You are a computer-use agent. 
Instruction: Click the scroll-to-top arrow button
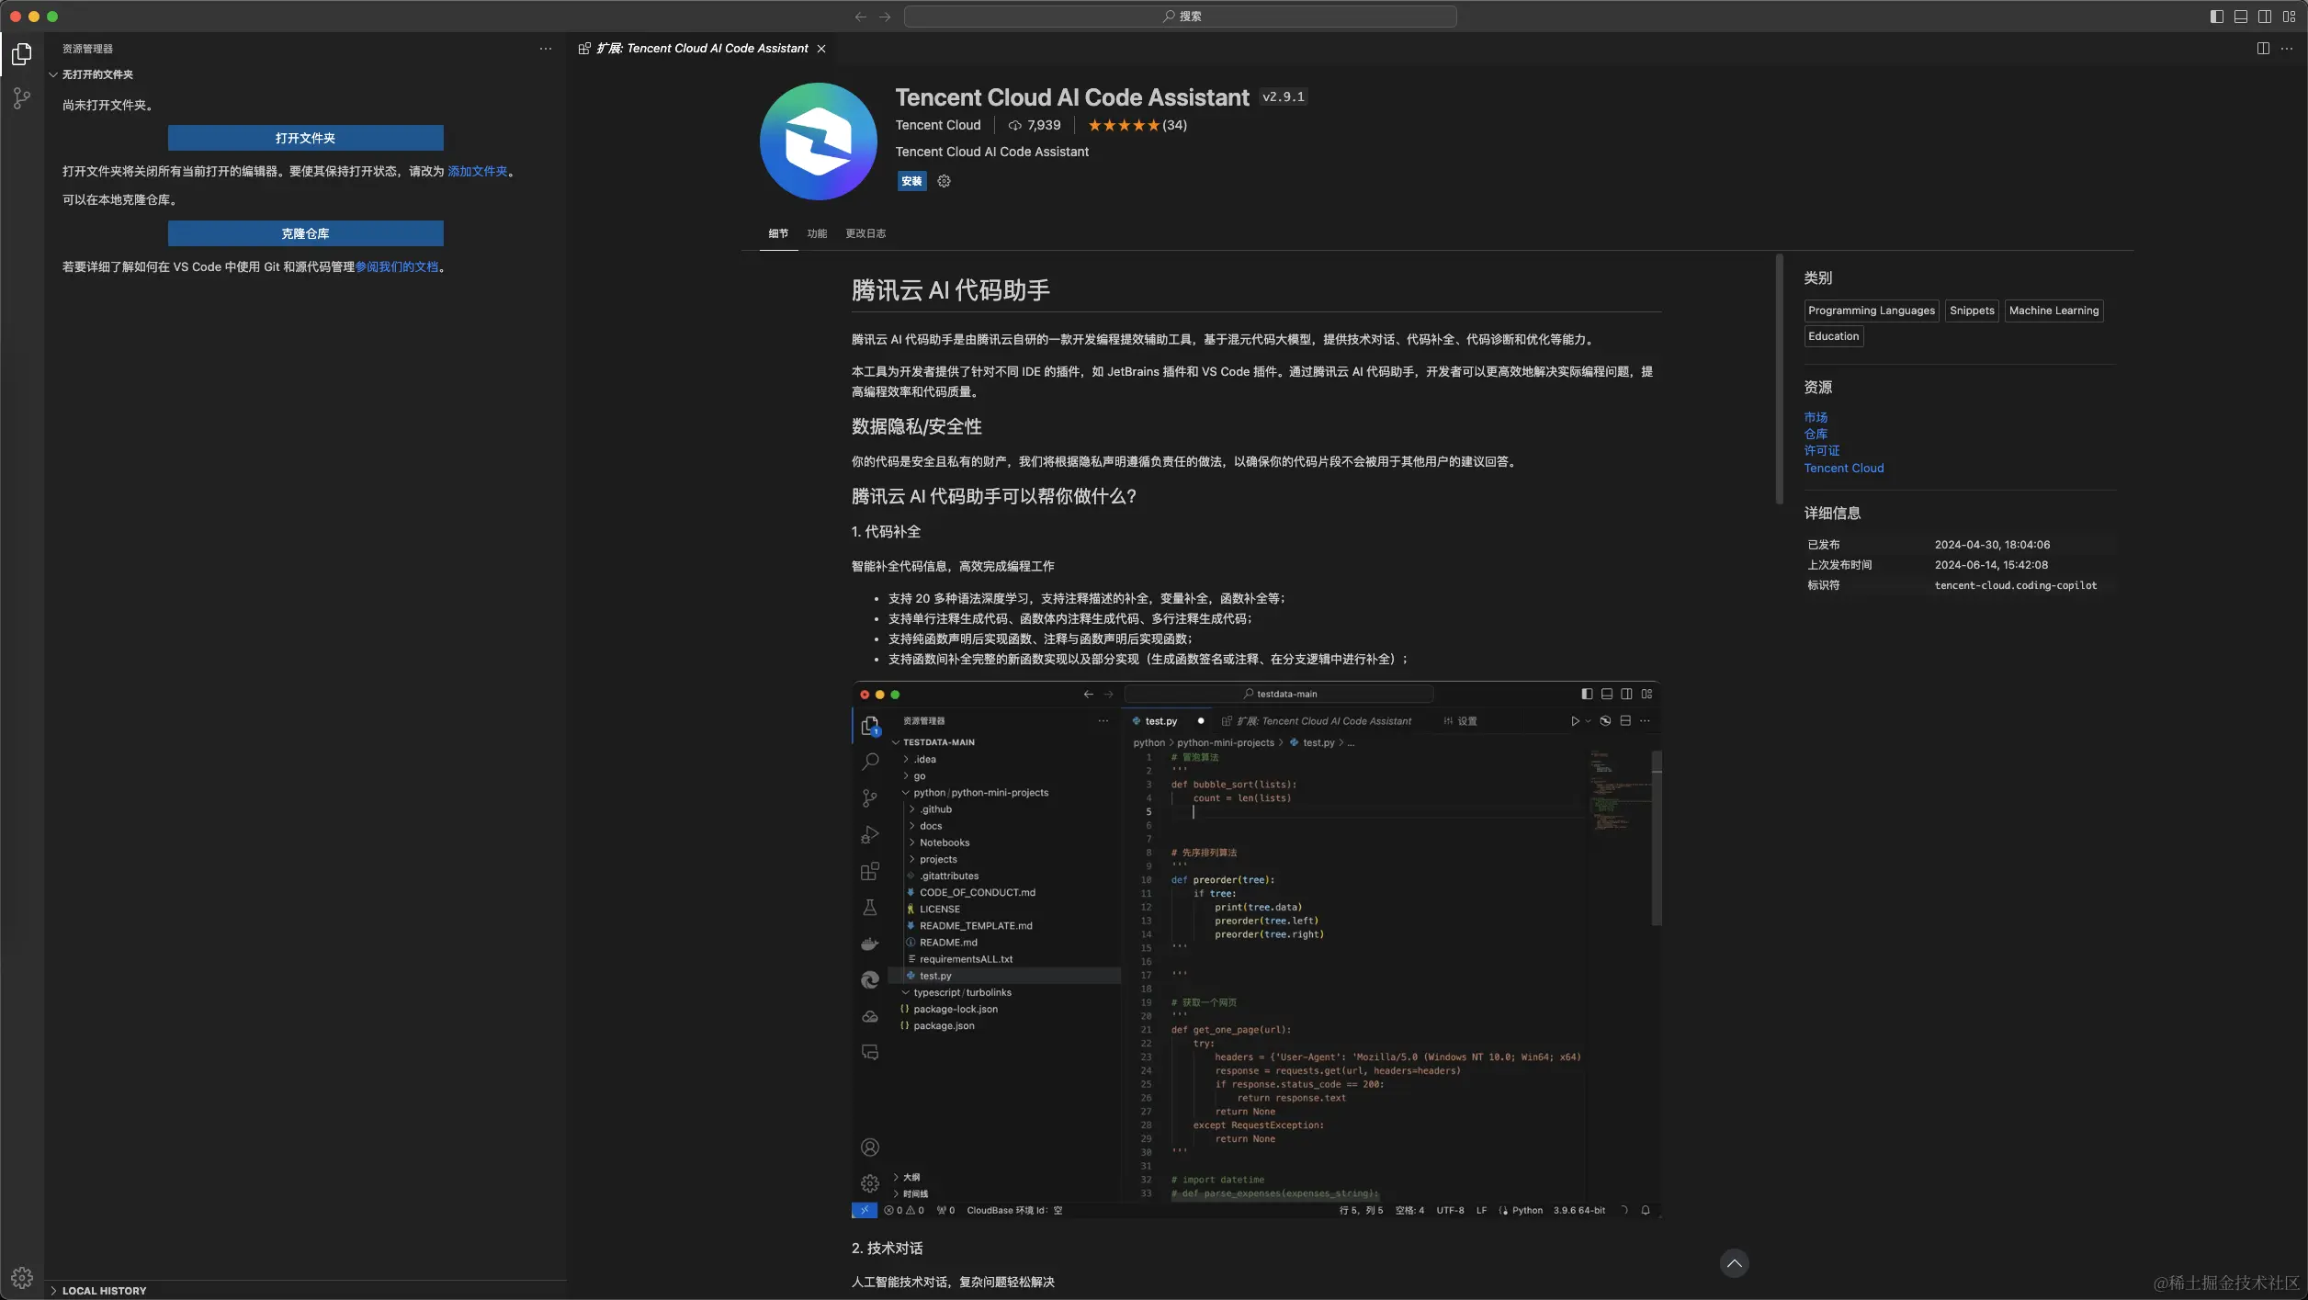[1734, 1263]
